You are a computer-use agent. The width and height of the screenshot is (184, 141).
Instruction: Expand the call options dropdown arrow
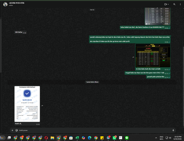click(168, 4)
